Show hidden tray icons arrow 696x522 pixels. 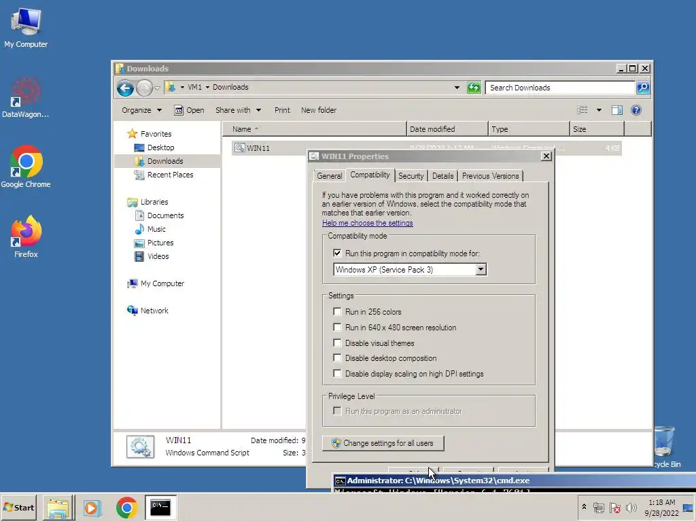[584, 507]
